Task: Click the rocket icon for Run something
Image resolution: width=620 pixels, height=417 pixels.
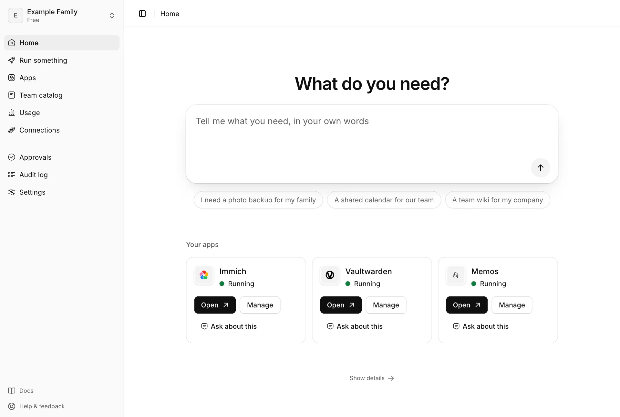Action: click(12, 60)
